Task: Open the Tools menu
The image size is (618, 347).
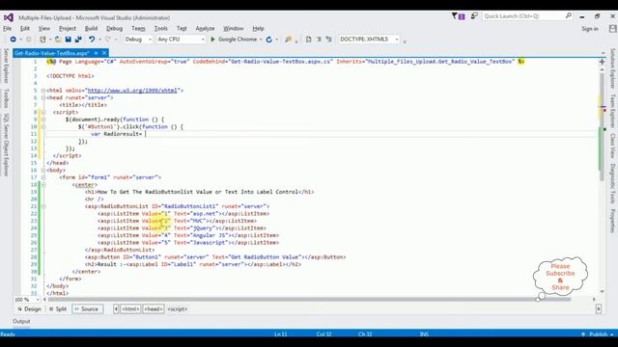Action: coord(161,29)
